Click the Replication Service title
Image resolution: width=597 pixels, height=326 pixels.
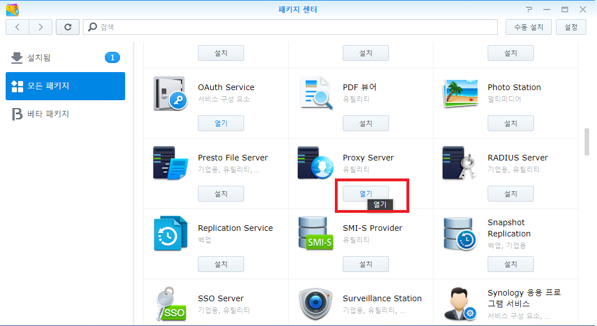235,228
